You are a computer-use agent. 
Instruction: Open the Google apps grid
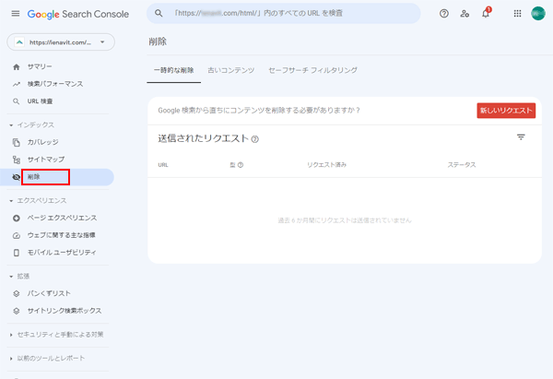click(x=517, y=14)
